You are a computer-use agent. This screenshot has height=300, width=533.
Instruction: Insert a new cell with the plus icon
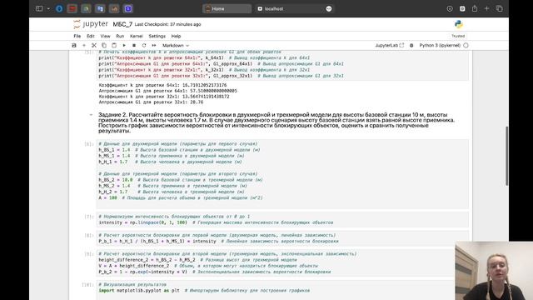click(84, 45)
